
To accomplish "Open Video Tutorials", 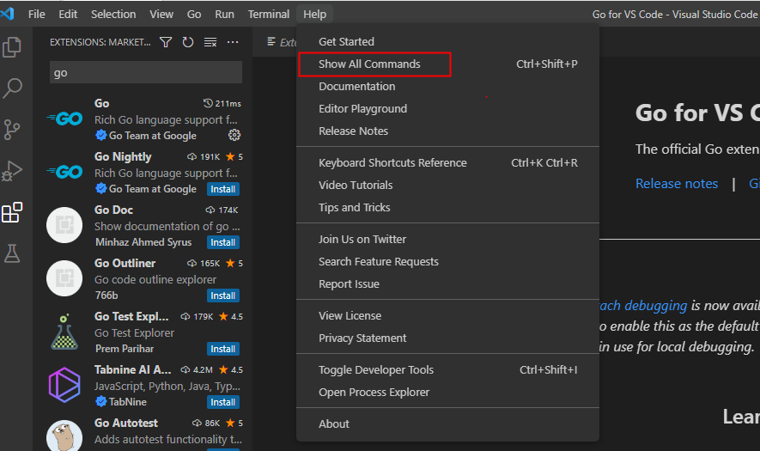I will coord(448,186).
